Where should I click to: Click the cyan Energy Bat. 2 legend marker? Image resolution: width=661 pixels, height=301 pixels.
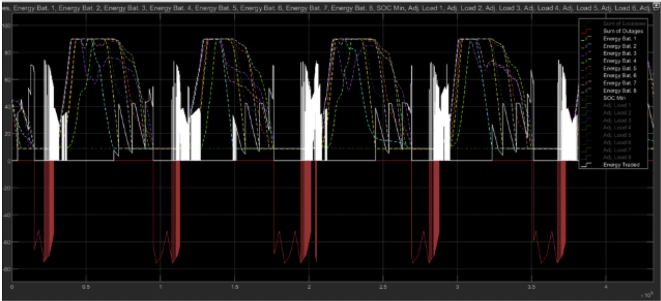(586, 46)
